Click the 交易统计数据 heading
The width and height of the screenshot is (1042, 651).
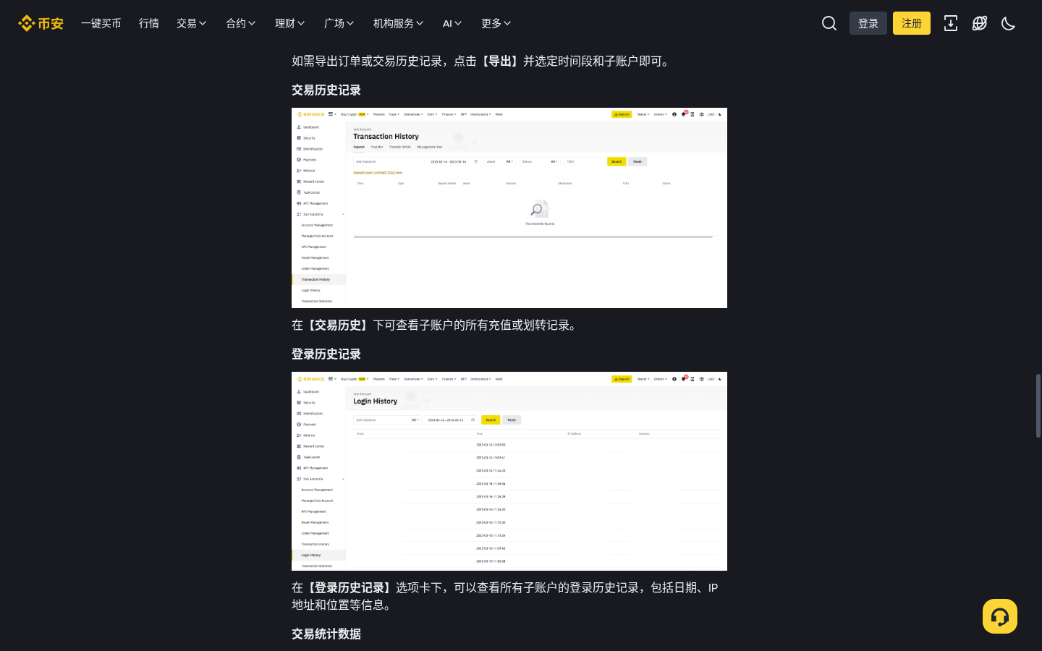(x=326, y=634)
